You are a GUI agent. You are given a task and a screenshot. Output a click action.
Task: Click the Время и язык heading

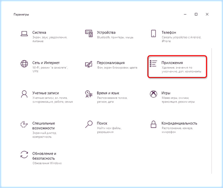click(108, 93)
